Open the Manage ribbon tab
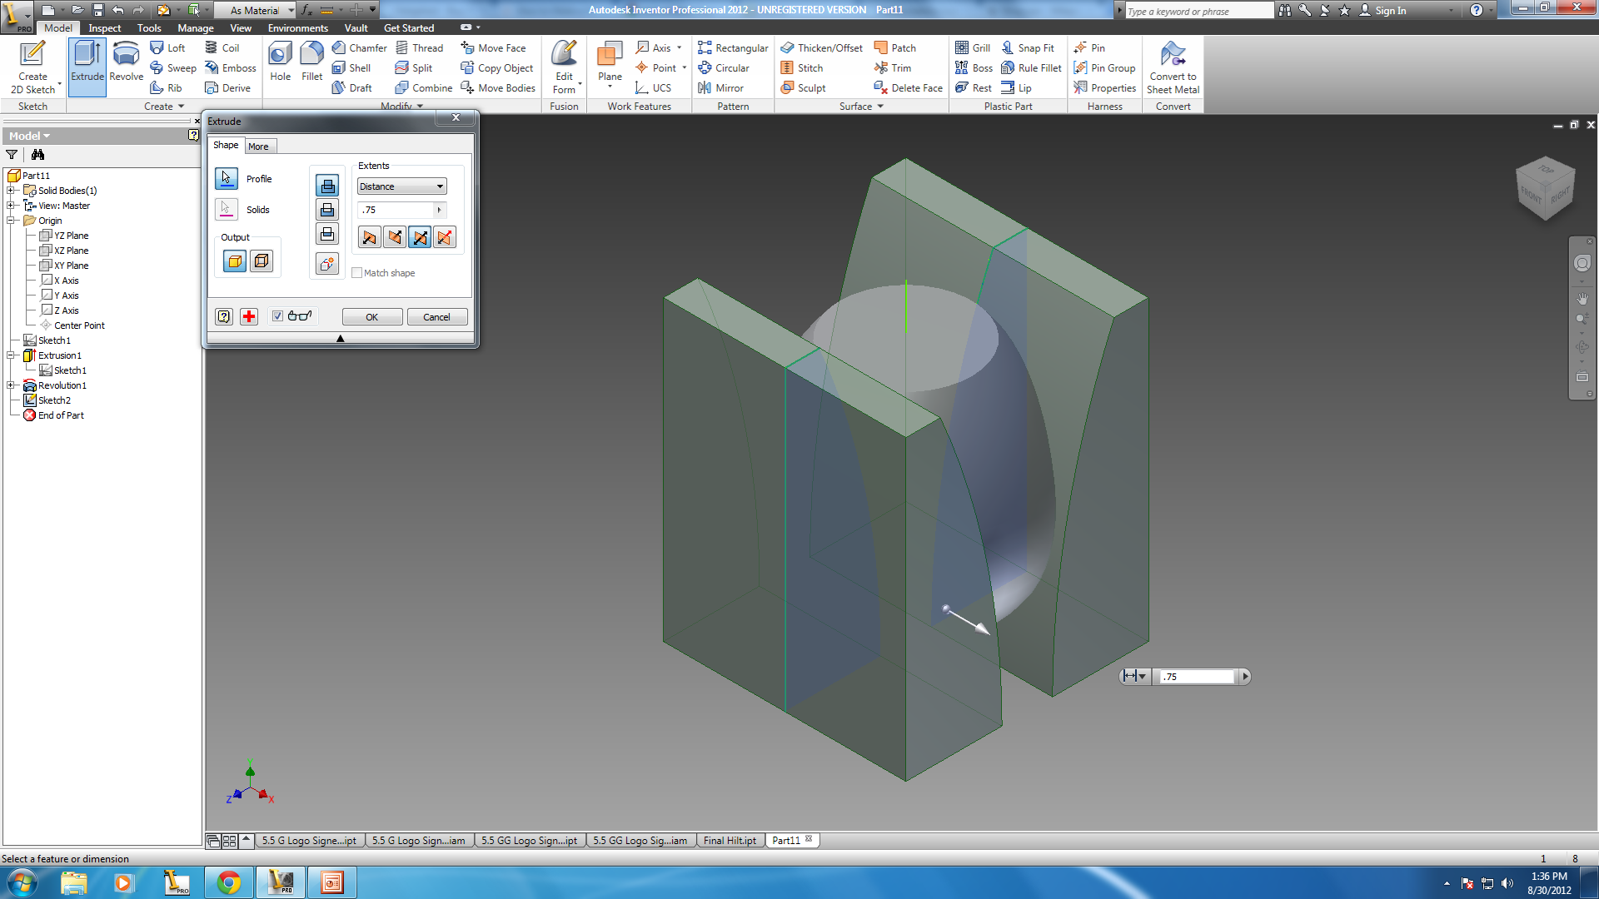The height and width of the screenshot is (899, 1599). pos(196,28)
